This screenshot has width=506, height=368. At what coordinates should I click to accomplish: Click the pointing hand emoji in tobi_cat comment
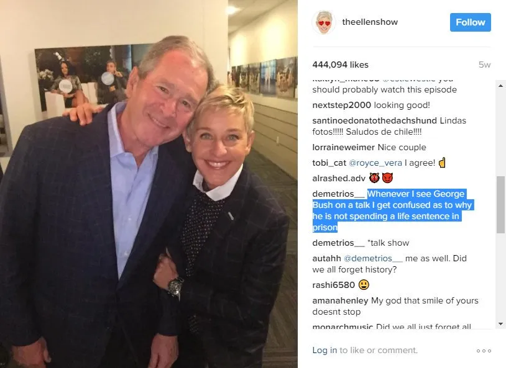coord(442,163)
